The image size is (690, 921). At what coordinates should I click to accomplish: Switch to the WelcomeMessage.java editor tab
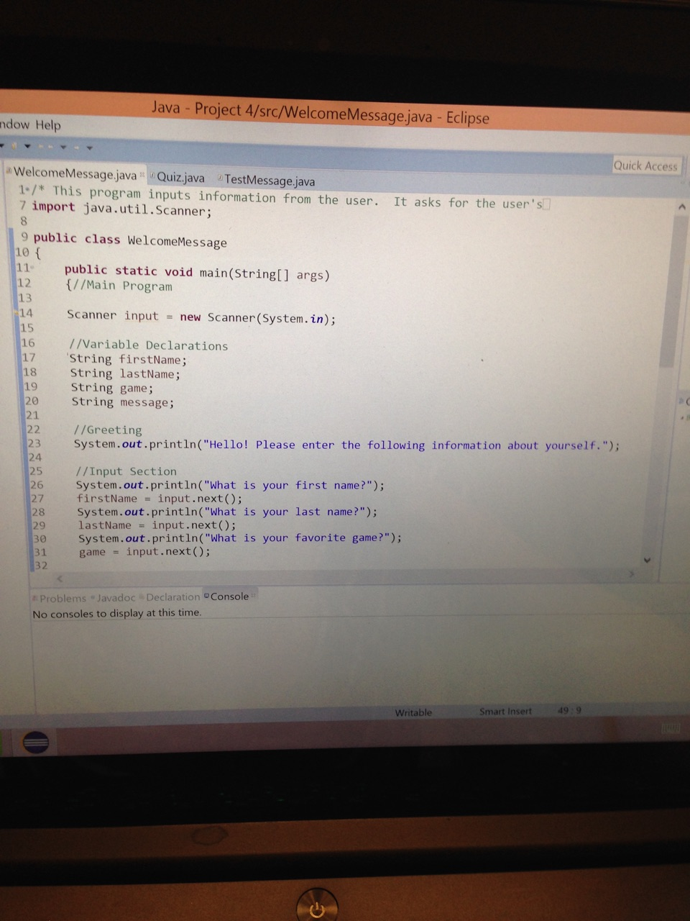(x=75, y=173)
